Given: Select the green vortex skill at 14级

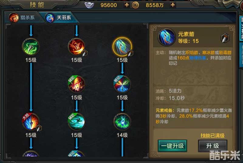Looking at the screenshot, I should pos(122,122).
